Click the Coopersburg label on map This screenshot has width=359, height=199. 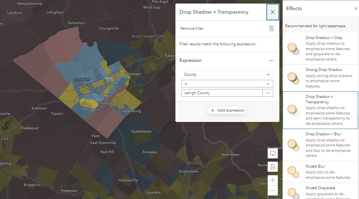tap(130, 111)
